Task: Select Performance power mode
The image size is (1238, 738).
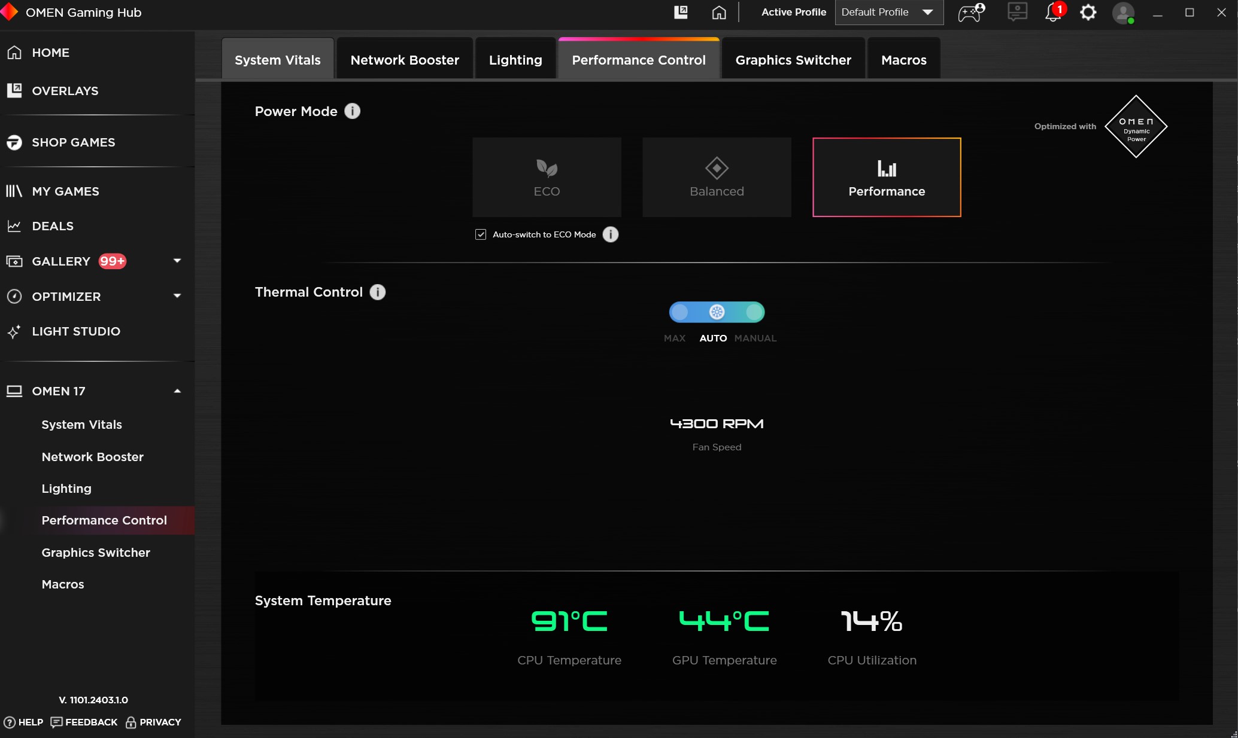Action: tap(887, 177)
